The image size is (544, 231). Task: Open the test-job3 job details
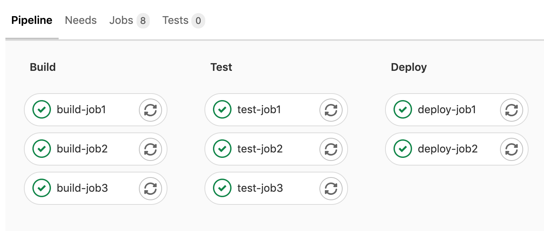260,188
